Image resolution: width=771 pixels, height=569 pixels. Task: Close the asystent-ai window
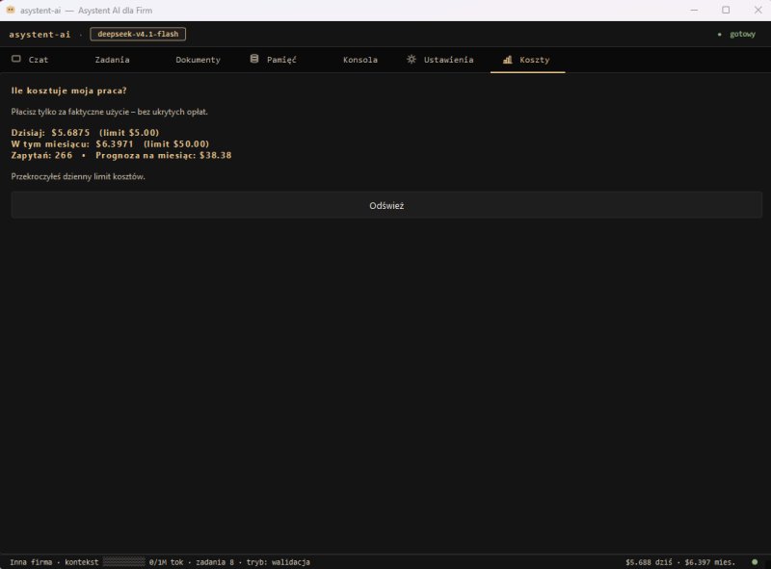[x=758, y=10]
